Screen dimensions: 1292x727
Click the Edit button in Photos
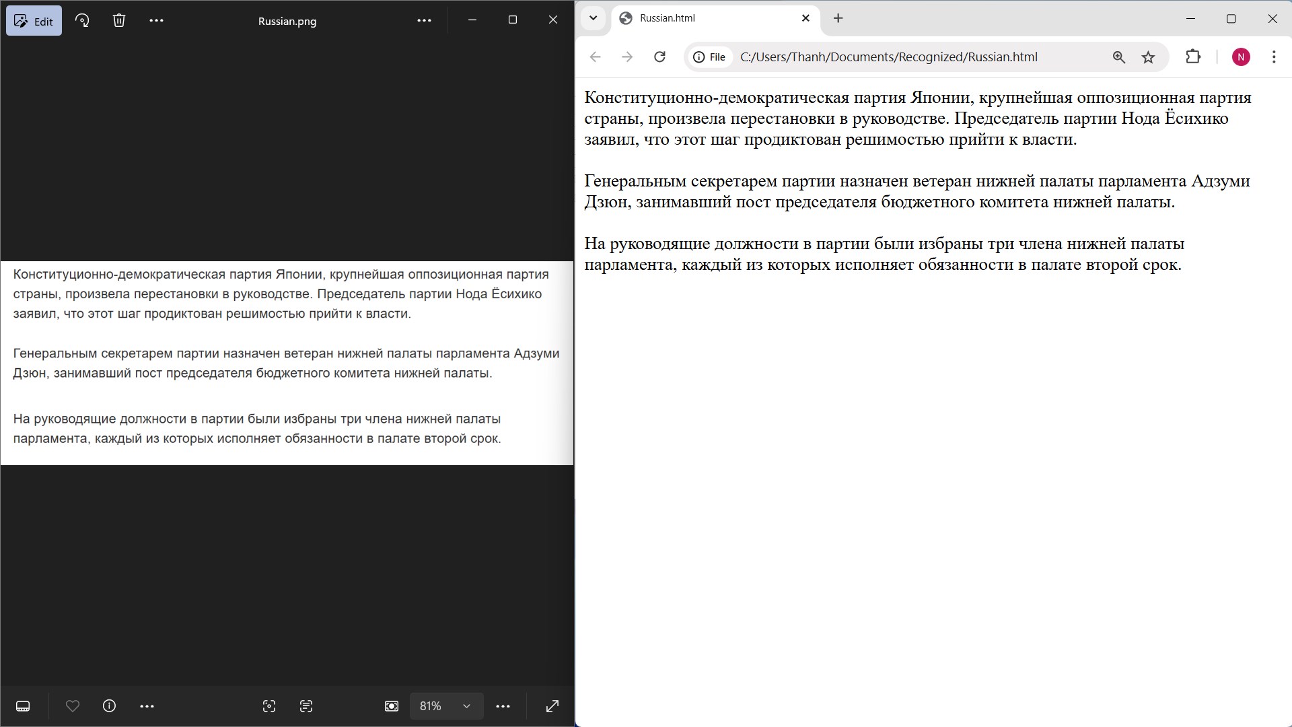[34, 21]
